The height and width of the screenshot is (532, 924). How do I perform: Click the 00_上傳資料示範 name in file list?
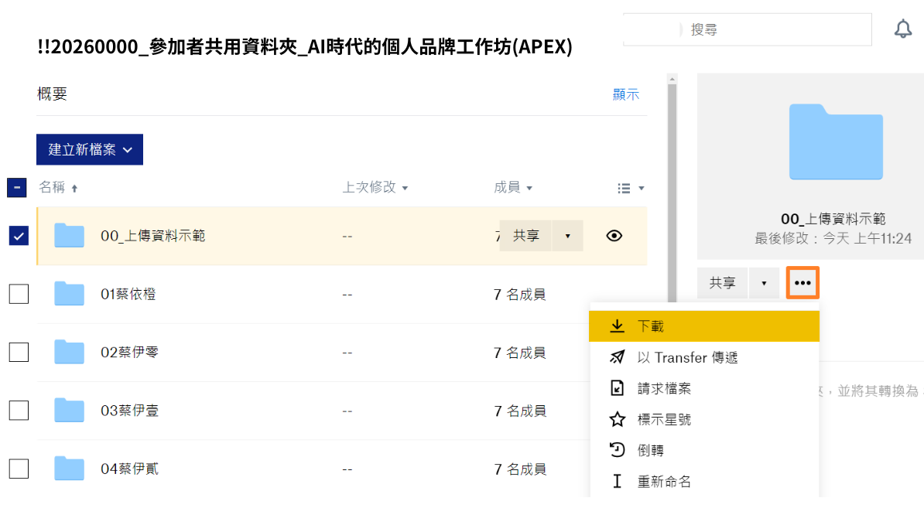152,236
